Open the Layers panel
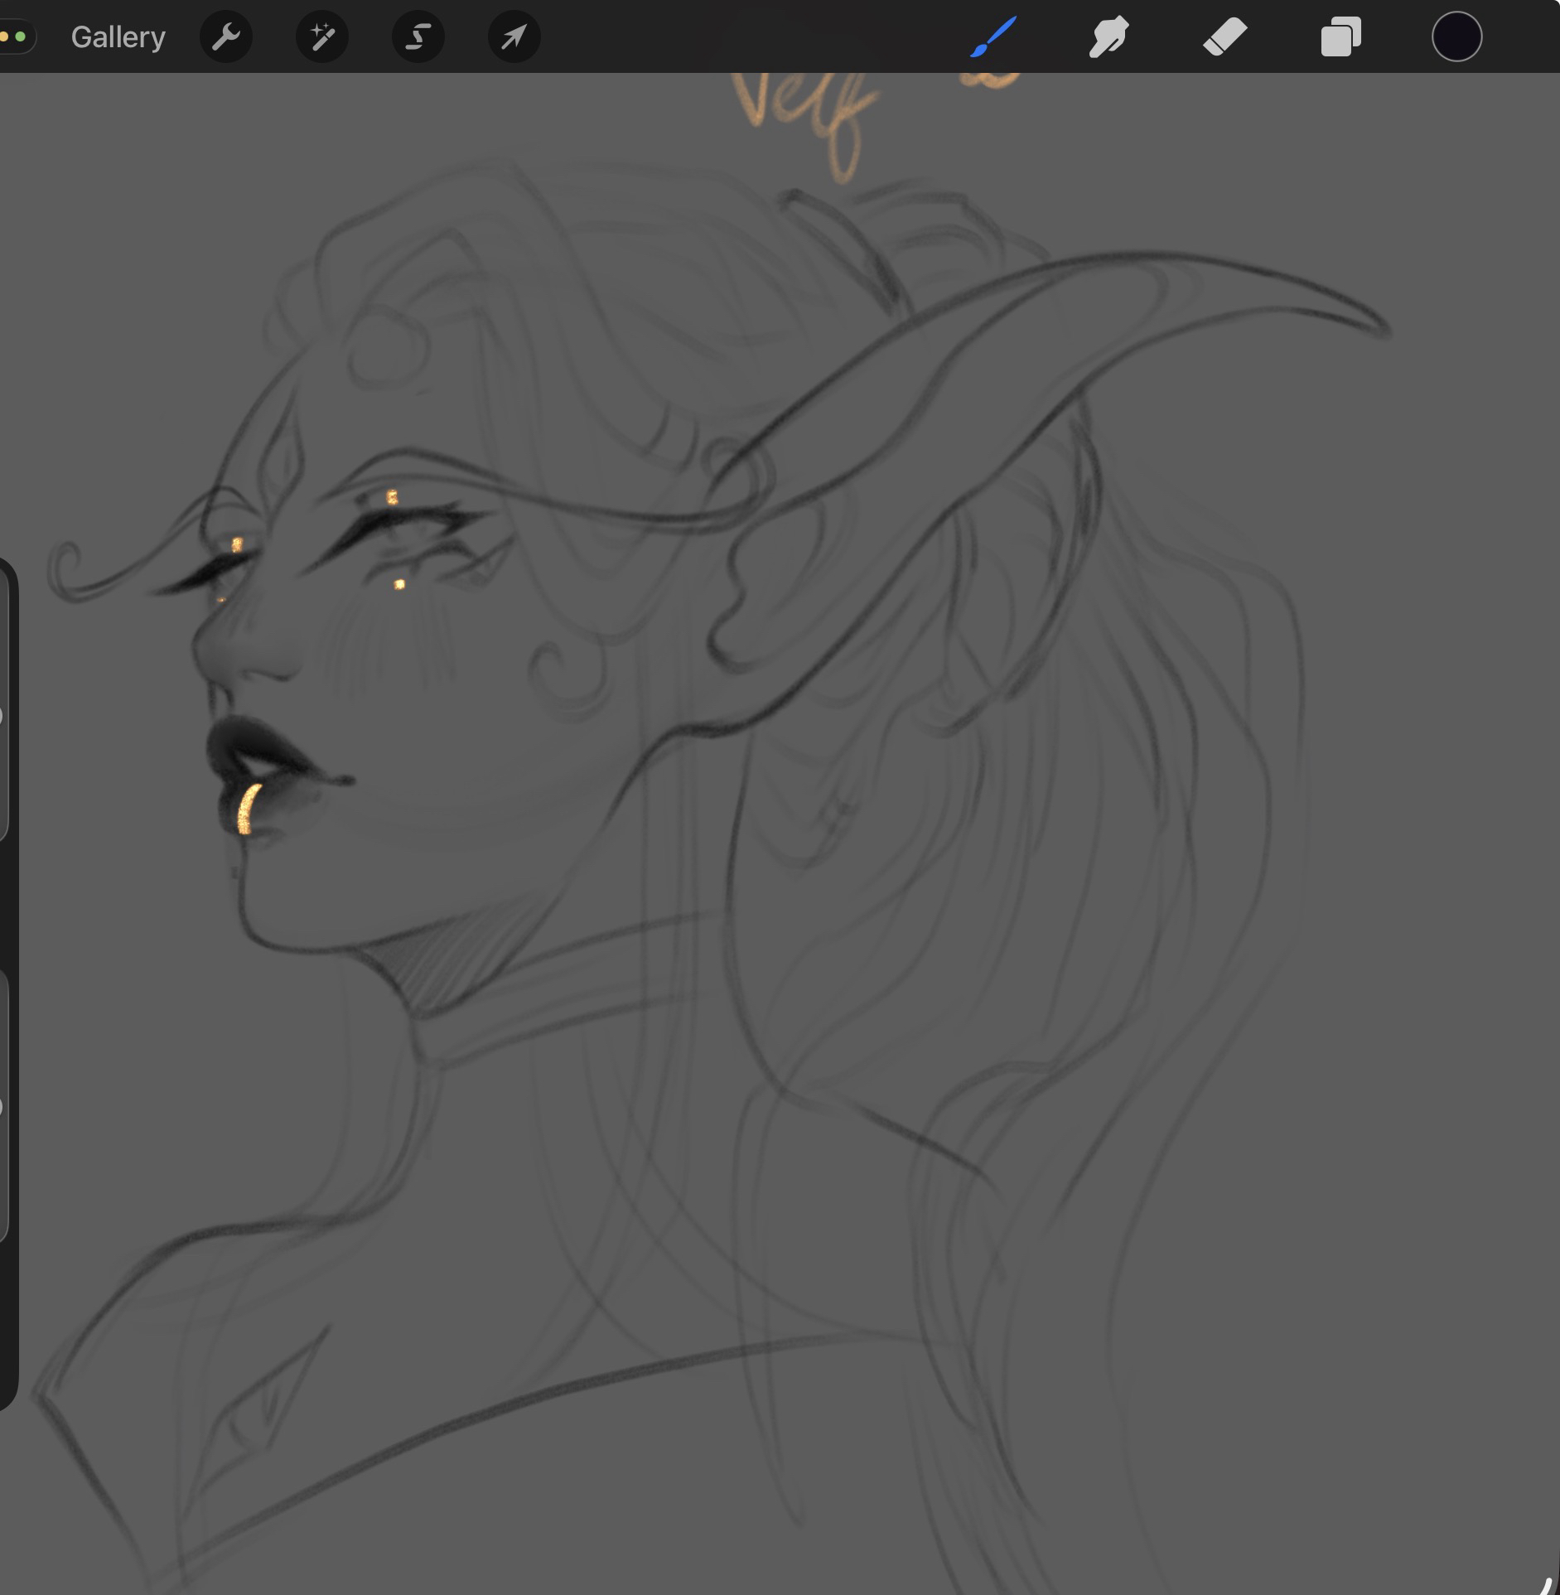 pos(1340,37)
